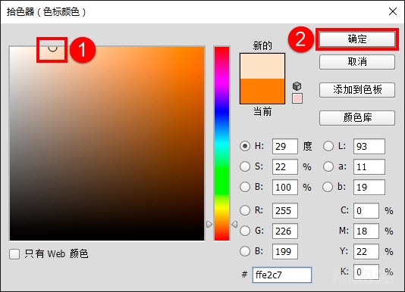The width and height of the screenshot is (405, 292).
Task: Select the G green radio button
Action: click(x=245, y=231)
